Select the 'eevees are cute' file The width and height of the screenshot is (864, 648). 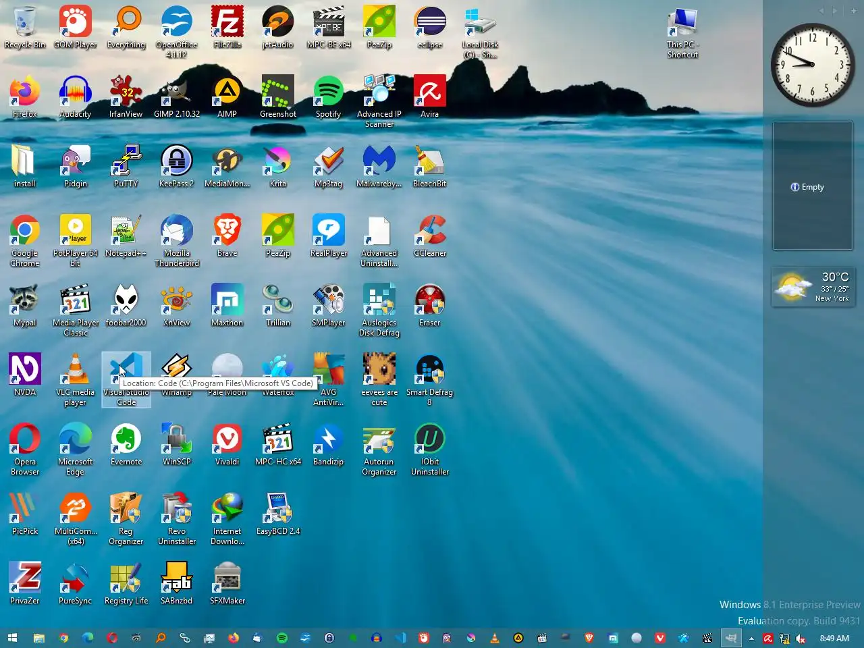tap(379, 380)
